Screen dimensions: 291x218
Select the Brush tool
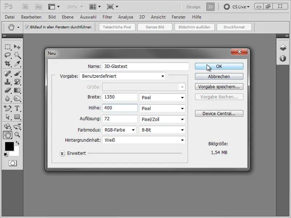coord(17,73)
